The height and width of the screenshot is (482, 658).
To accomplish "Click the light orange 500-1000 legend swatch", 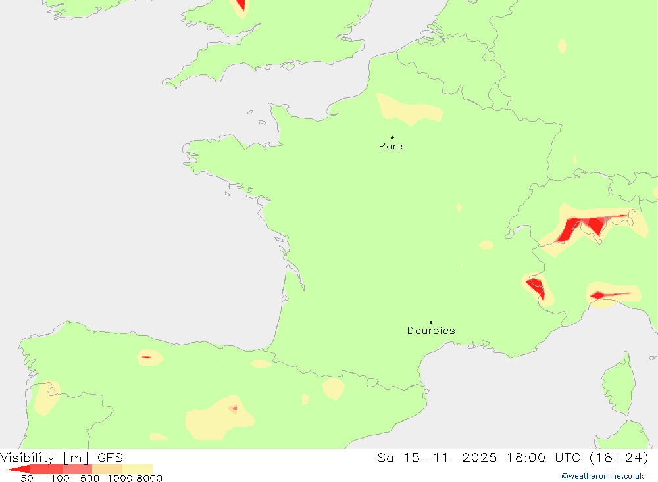I will [107, 469].
